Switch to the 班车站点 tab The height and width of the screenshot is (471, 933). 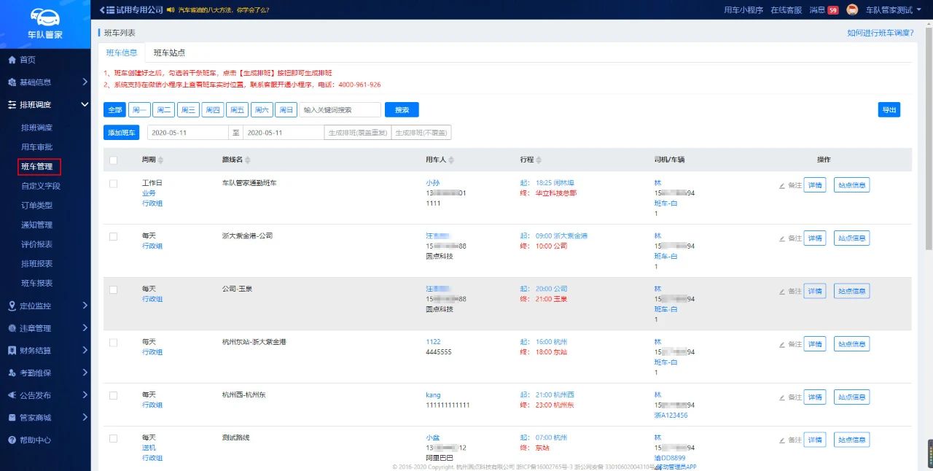(169, 52)
